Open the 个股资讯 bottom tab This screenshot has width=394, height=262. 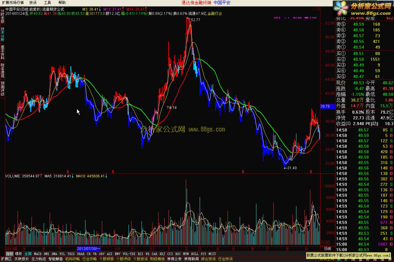[x=140, y=259]
